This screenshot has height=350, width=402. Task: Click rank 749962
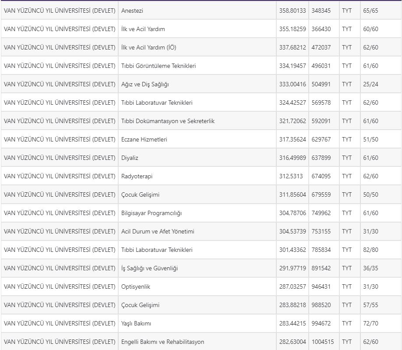321,213
